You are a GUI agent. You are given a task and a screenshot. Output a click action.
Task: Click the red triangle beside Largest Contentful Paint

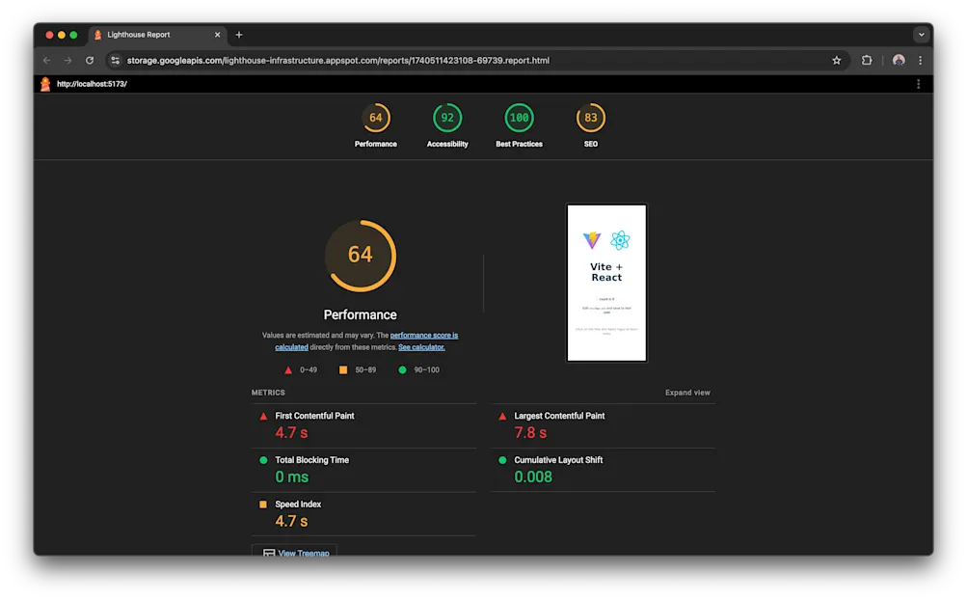point(502,416)
